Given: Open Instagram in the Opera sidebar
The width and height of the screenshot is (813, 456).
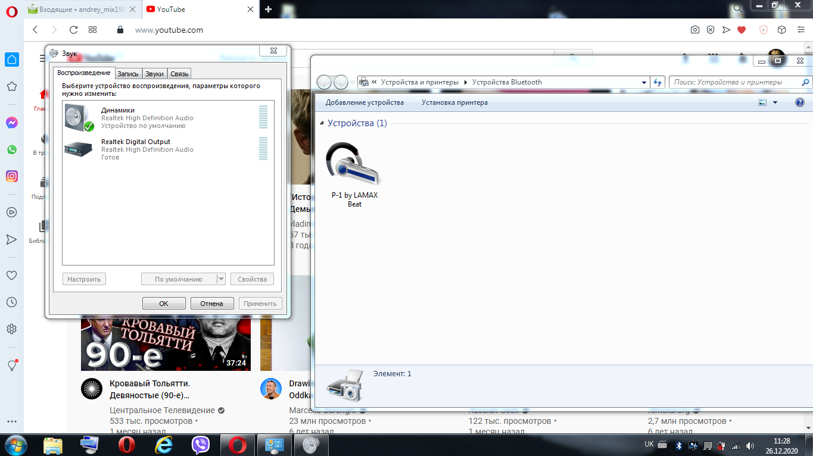Looking at the screenshot, I should [x=11, y=176].
